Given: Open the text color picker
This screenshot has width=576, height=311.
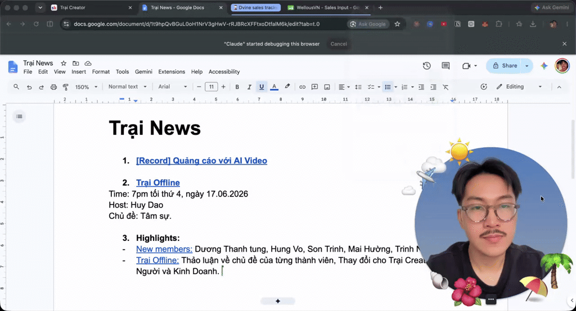Looking at the screenshot, I should [x=274, y=87].
